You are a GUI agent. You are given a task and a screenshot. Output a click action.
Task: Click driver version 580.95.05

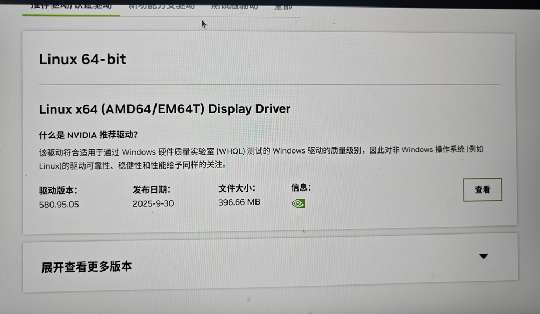click(59, 205)
